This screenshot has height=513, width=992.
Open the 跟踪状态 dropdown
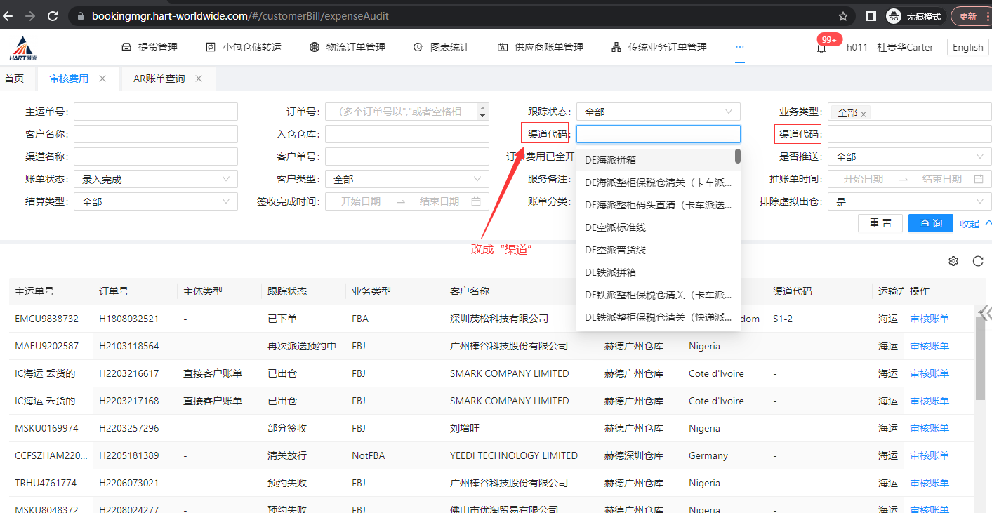(658, 112)
